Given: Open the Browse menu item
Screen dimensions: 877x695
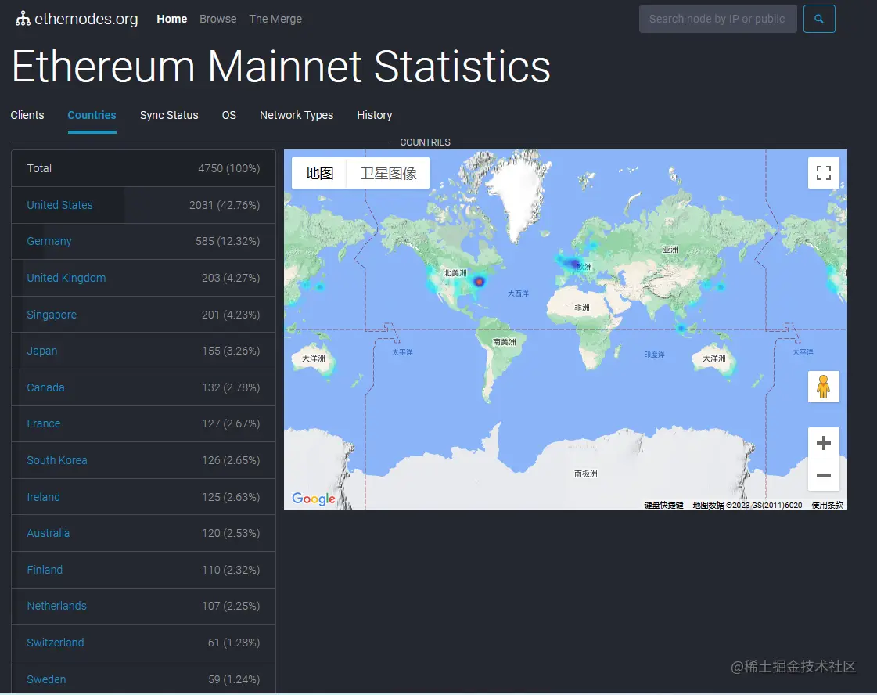Looking at the screenshot, I should pyautogui.click(x=217, y=19).
